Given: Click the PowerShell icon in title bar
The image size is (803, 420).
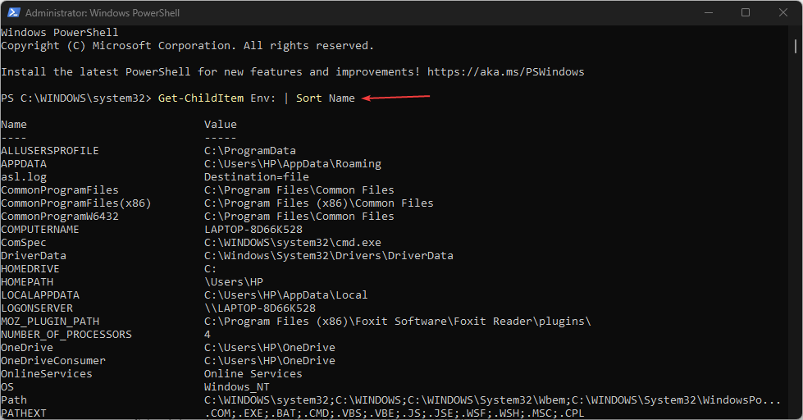Looking at the screenshot, I should coord(12,12).
